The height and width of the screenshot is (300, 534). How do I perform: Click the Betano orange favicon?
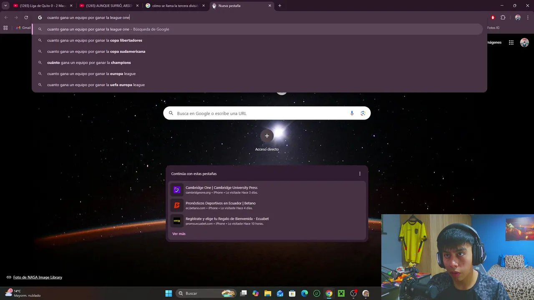[x=177, y=205]
